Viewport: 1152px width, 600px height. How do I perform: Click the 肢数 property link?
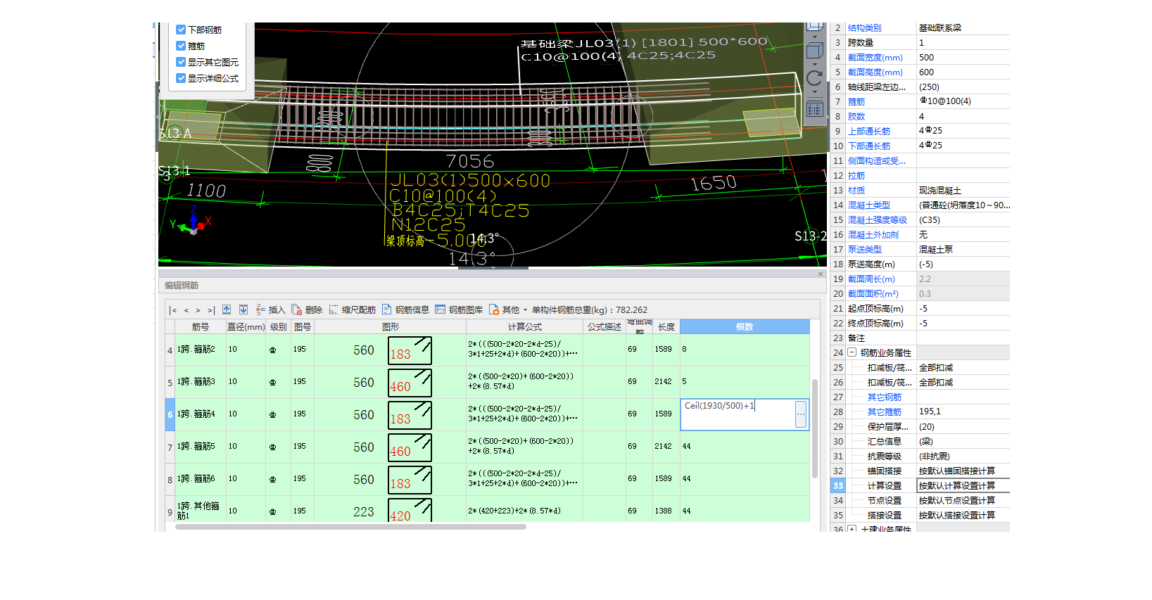coord(856,117)
